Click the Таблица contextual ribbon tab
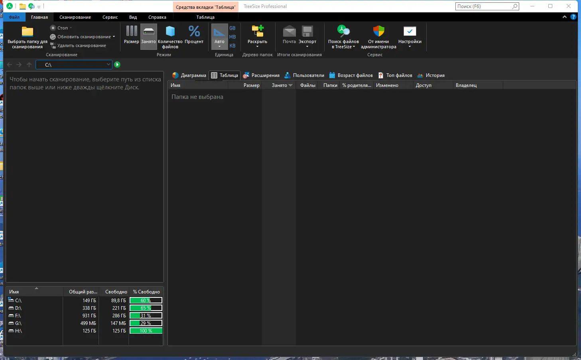581x360 pixels. (x=205, y=17)
